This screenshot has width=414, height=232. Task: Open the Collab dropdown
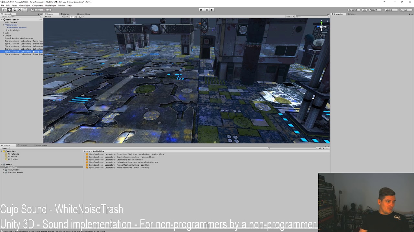(354, 10)
